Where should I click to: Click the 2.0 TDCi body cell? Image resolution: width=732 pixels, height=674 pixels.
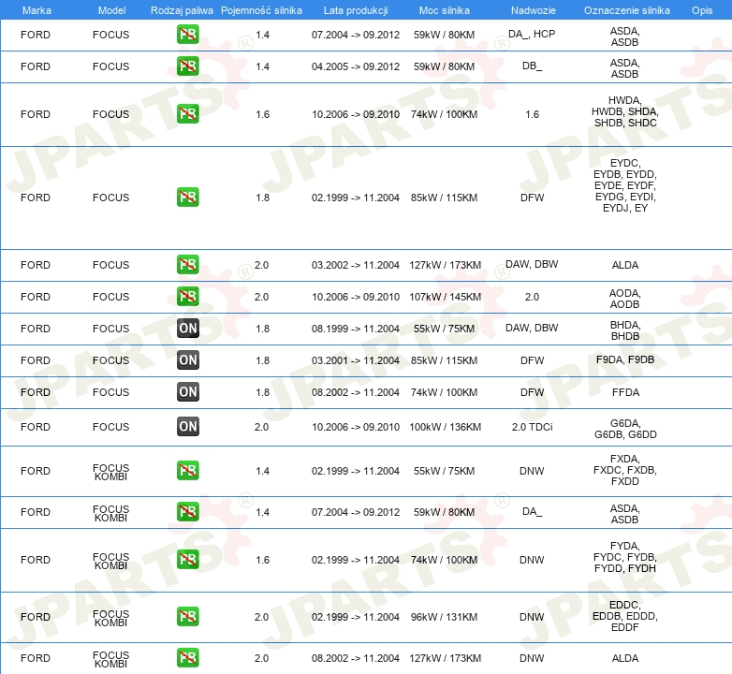click(x=533, y=427)
